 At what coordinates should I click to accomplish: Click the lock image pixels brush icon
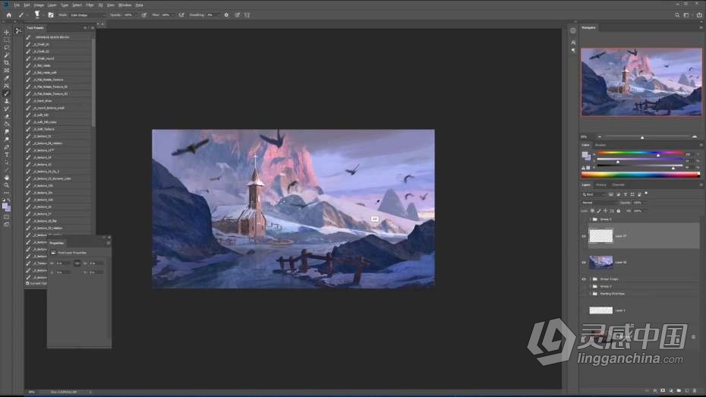[x=599, y=211]
